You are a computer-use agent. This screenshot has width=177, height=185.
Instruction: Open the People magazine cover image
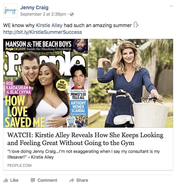tap(46, 83)
